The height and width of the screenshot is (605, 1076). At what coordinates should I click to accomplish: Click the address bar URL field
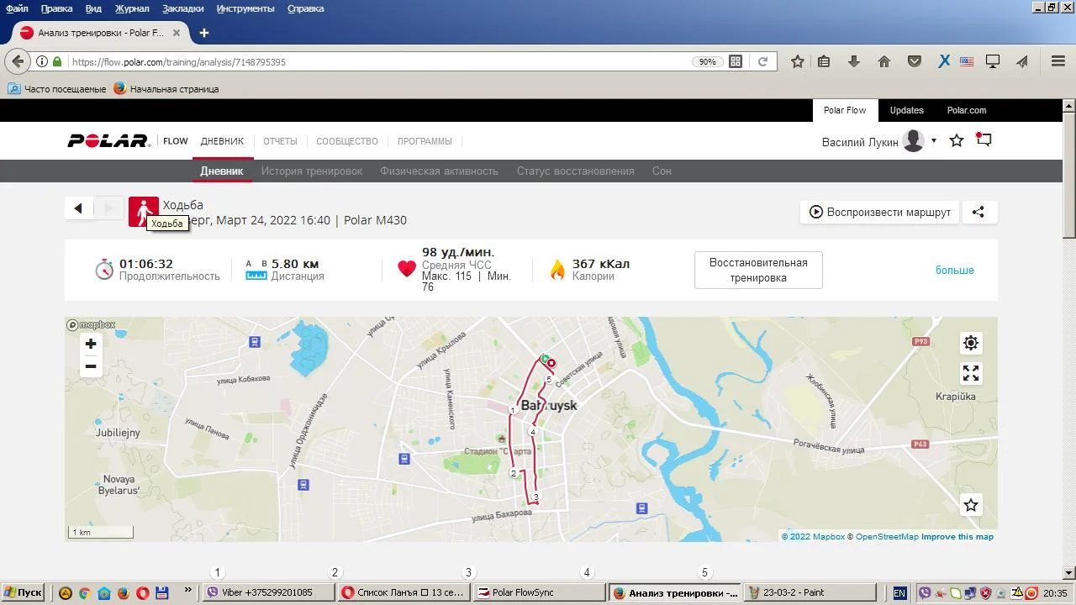(378, 61)
